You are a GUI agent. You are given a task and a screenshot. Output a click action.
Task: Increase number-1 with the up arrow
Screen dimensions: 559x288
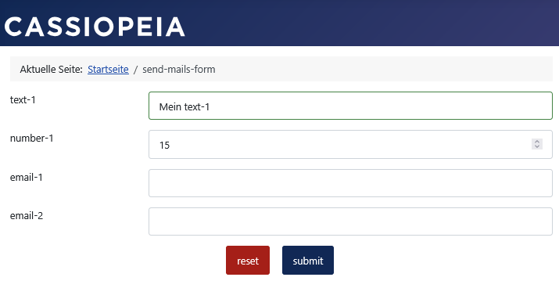pyautogui.click(x=537, y=142)
